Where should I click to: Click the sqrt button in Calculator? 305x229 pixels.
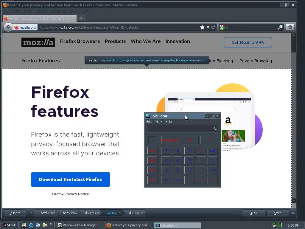(x=213, y=151)
